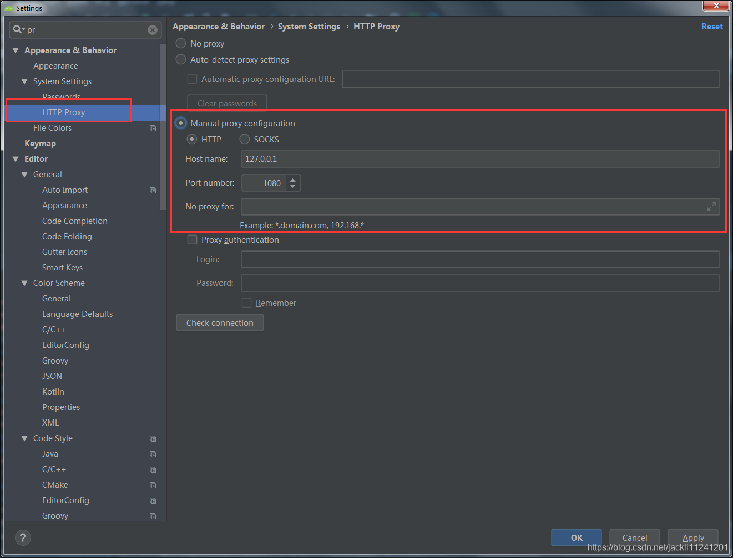Click project-level icon beside Auto Import
Screen dimensions: 733x558
pyautogui.click(x=153, y=190)
